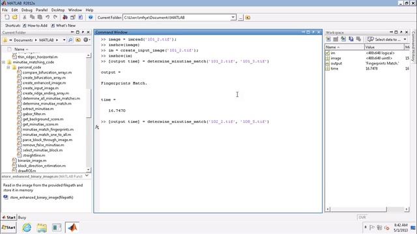417x234 pixels.
Task: Click in the Command Window prompt line
Action: pos(210,127)
